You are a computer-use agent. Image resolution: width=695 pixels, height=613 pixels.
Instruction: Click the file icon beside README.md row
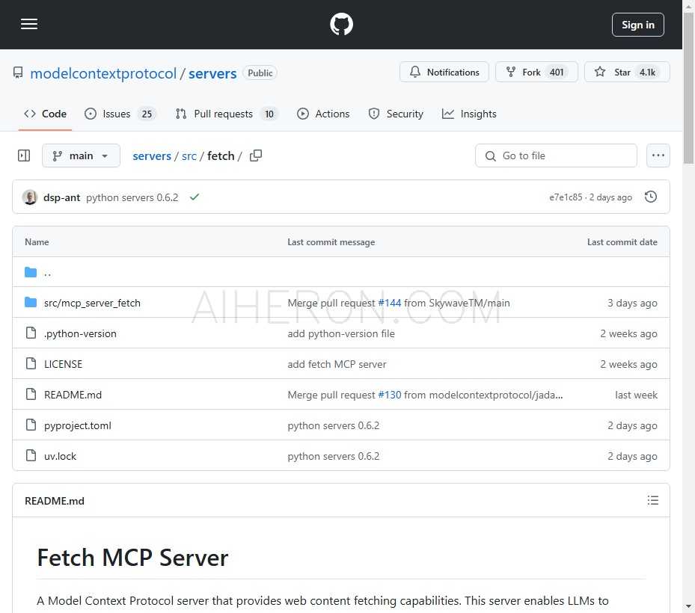pos(31,394)
